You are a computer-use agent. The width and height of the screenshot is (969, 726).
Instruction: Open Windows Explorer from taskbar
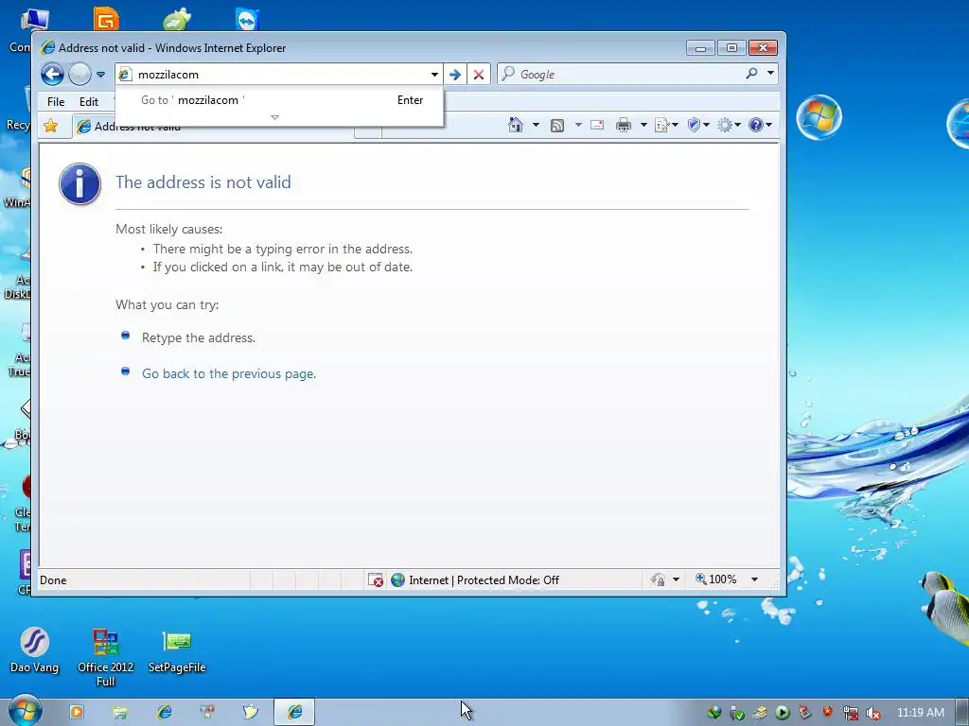click(x=120, y=713)
